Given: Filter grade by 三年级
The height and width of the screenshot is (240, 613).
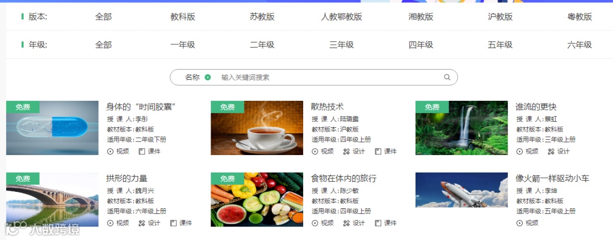Looking at the screenshot, I should [x=342, y=45].
